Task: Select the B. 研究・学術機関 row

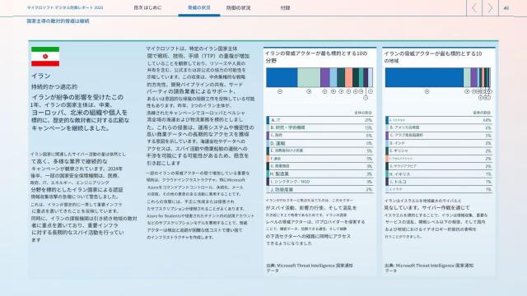Action: 319,128
